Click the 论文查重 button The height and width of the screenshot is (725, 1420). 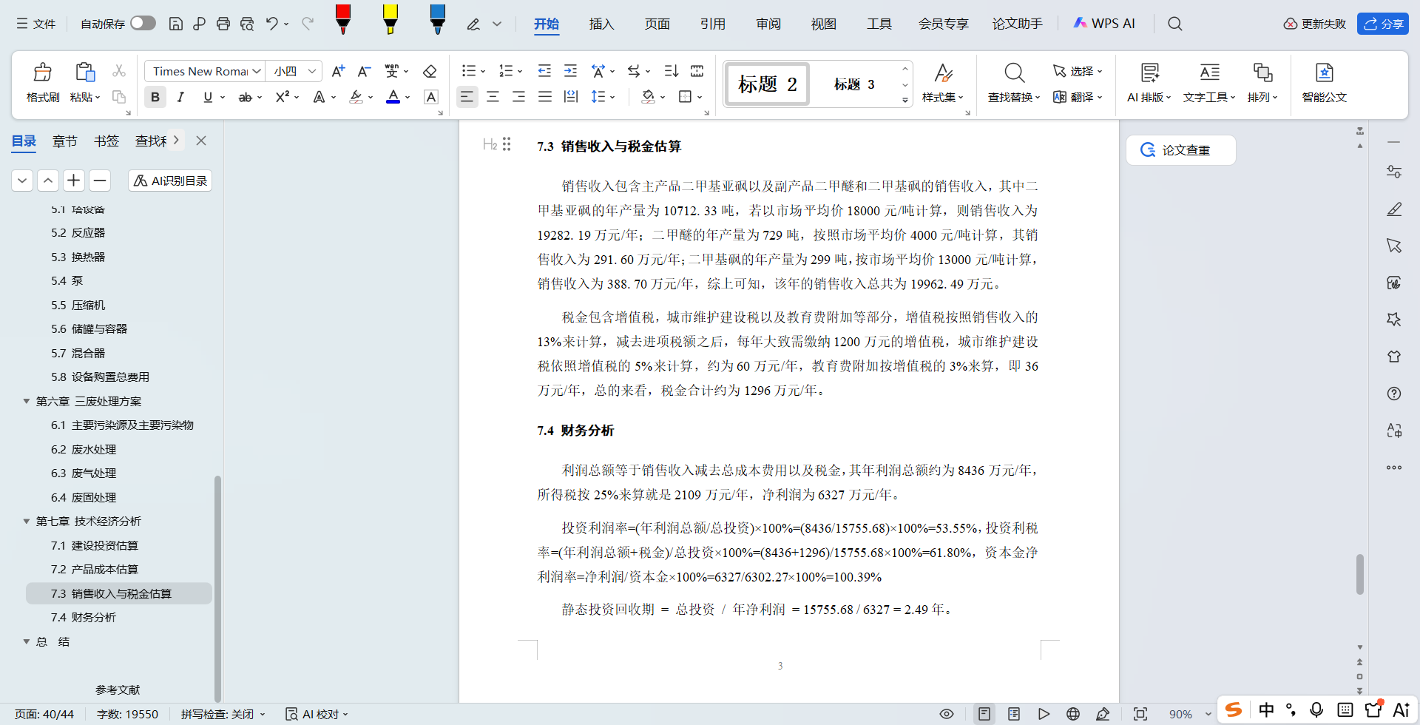(1180, 150)
